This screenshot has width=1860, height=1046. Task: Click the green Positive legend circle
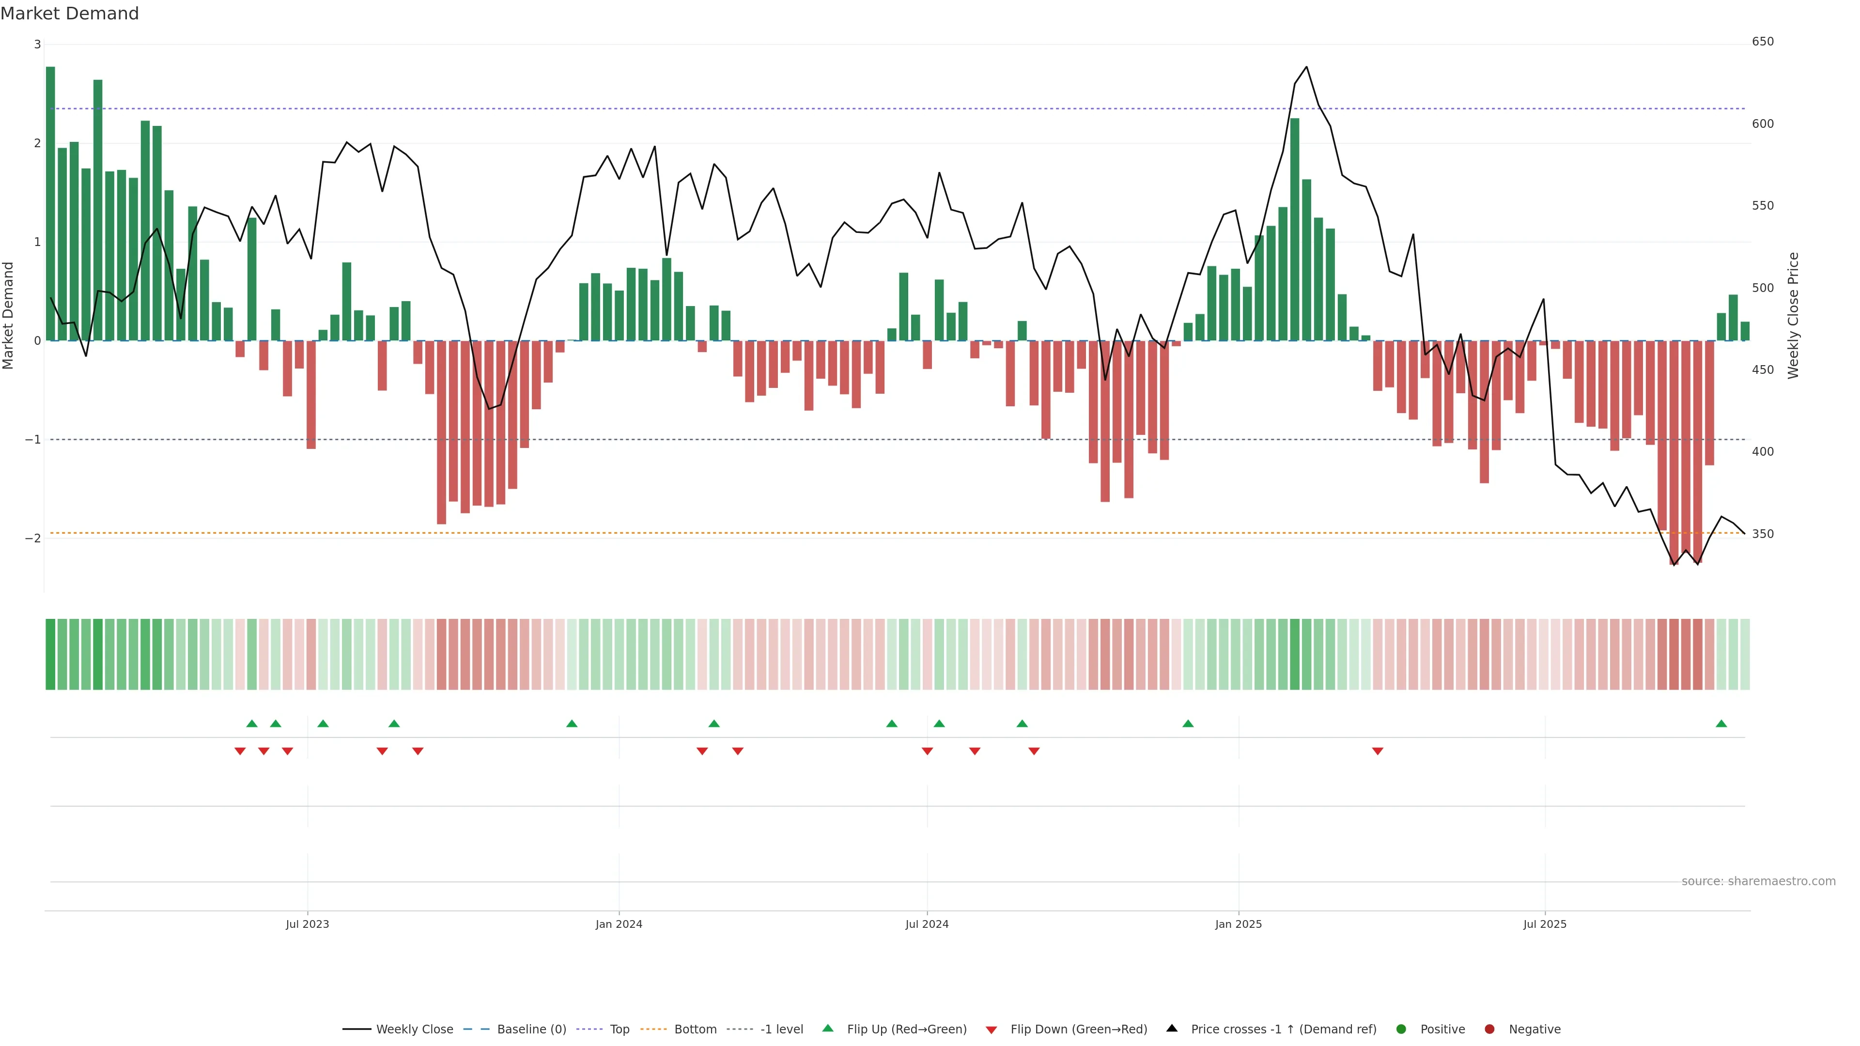[x=1401, y=1029]
